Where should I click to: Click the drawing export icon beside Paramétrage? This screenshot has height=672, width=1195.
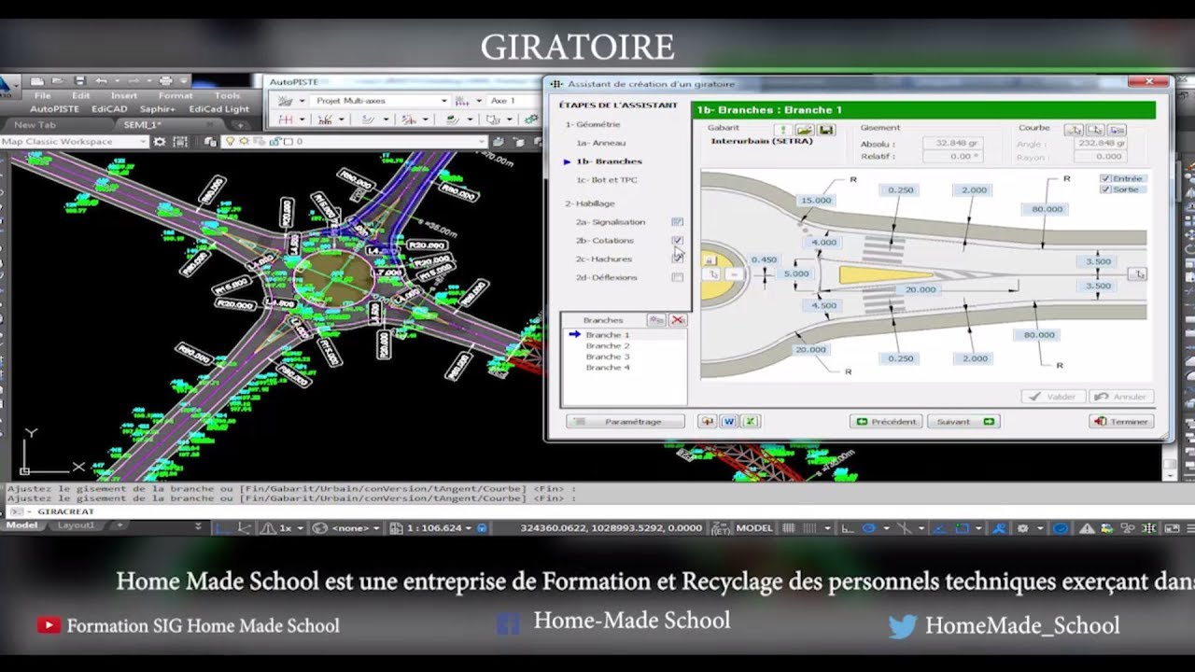coord(707,422)
